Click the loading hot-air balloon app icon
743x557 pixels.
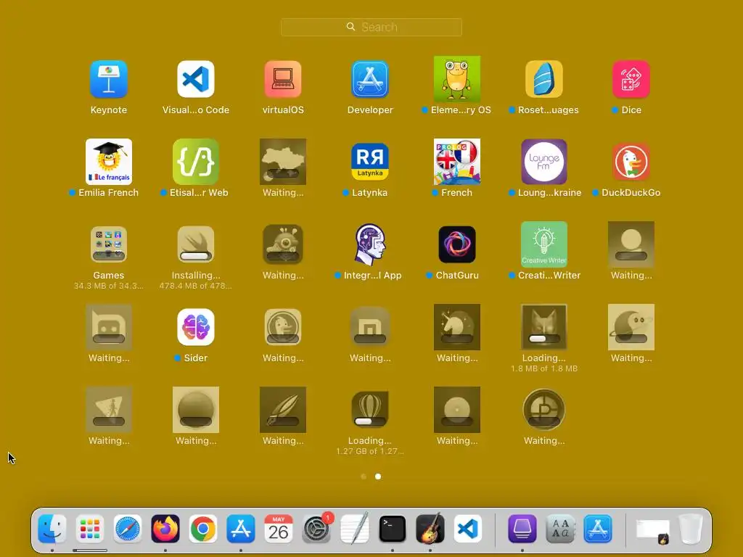[x=370, y=410]
